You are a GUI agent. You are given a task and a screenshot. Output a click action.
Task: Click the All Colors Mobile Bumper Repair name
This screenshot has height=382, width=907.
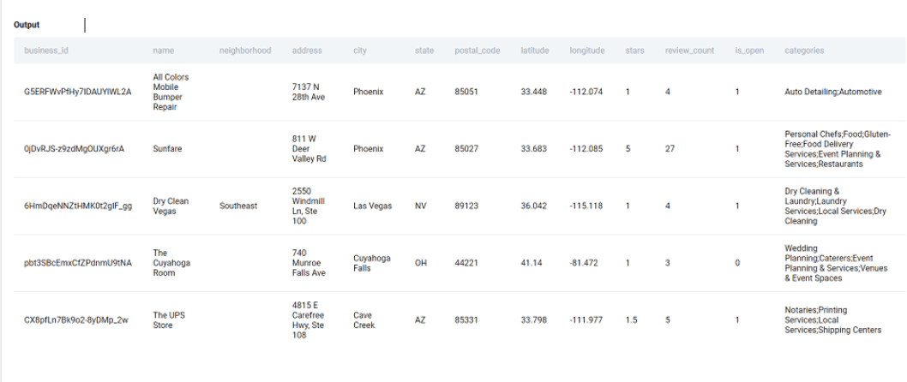(x=171, y=92)
